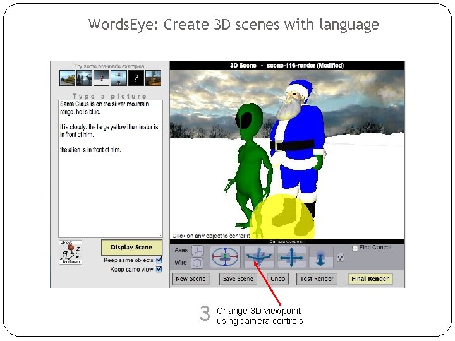The image size is (455, 341).
Task: Click the text 'the alien is in front of him.'
Action: [x=90, y=150]
